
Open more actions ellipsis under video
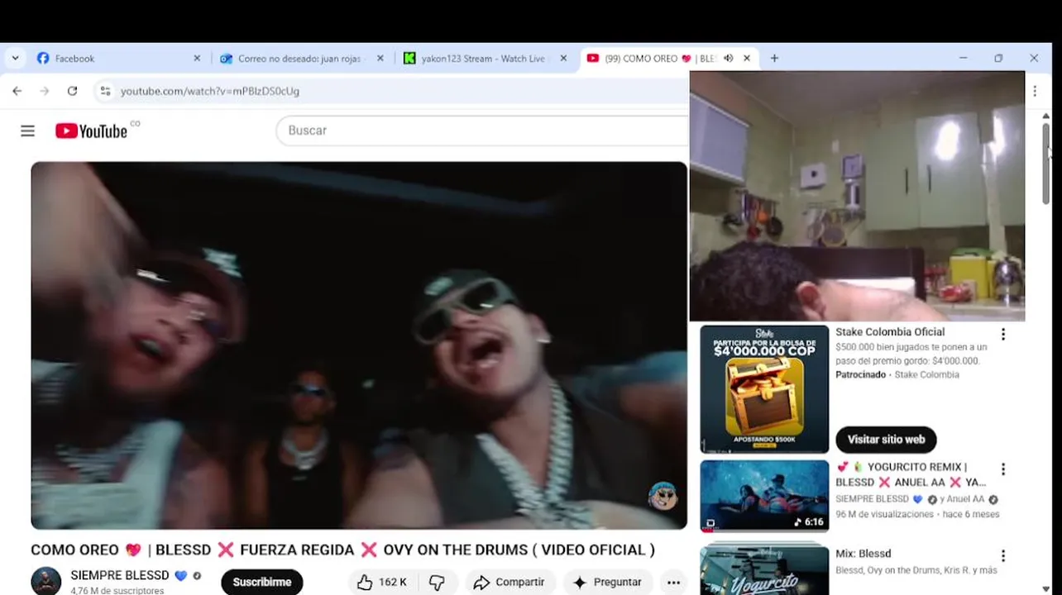tap(673, 582)
